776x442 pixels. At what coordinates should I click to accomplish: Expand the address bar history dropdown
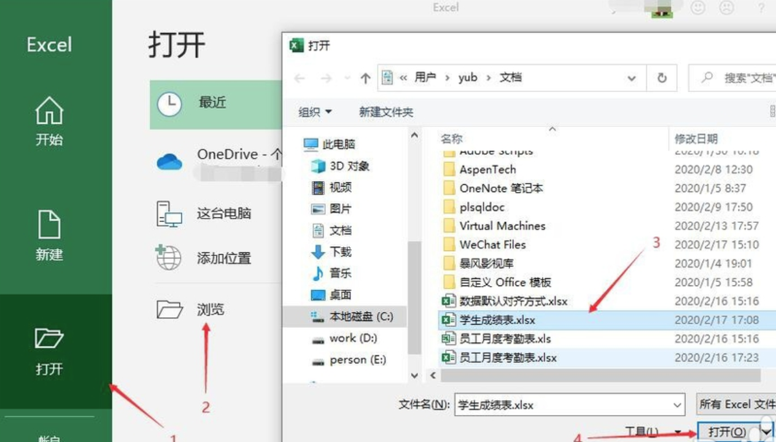[x=632, y=79]
